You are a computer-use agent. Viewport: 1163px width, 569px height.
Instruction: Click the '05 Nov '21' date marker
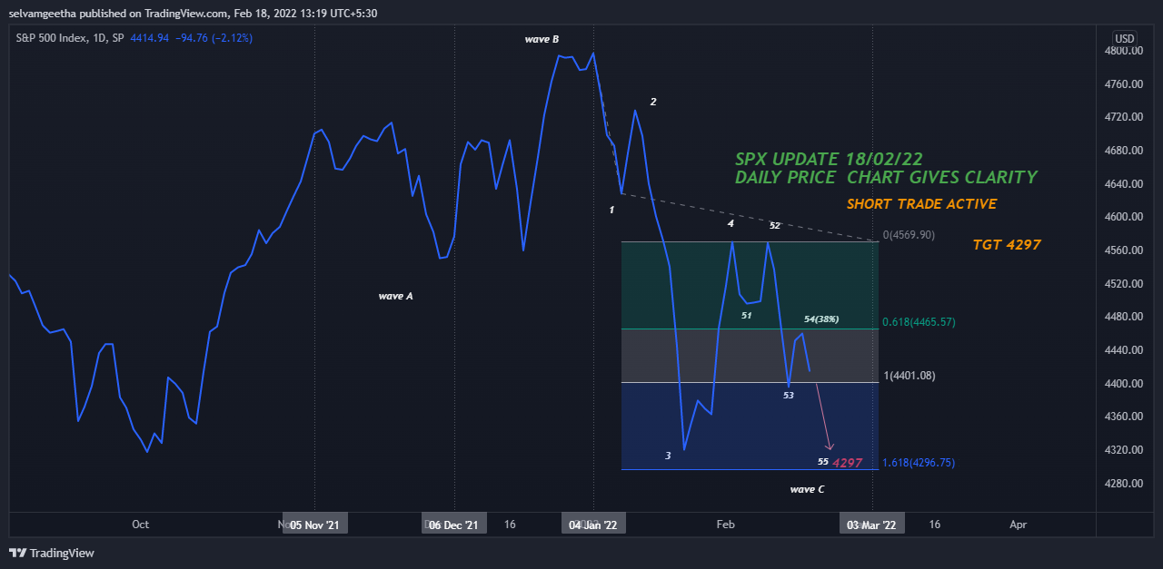click(x=314, y=525)
